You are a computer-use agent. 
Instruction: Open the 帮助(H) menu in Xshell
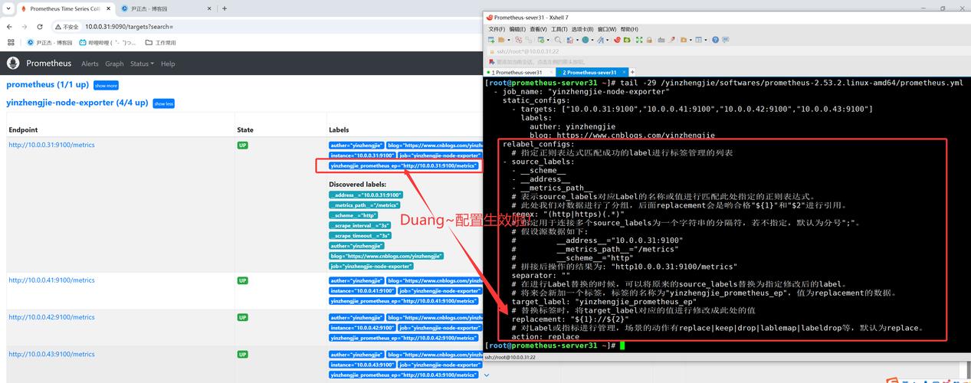click(629, 29)
